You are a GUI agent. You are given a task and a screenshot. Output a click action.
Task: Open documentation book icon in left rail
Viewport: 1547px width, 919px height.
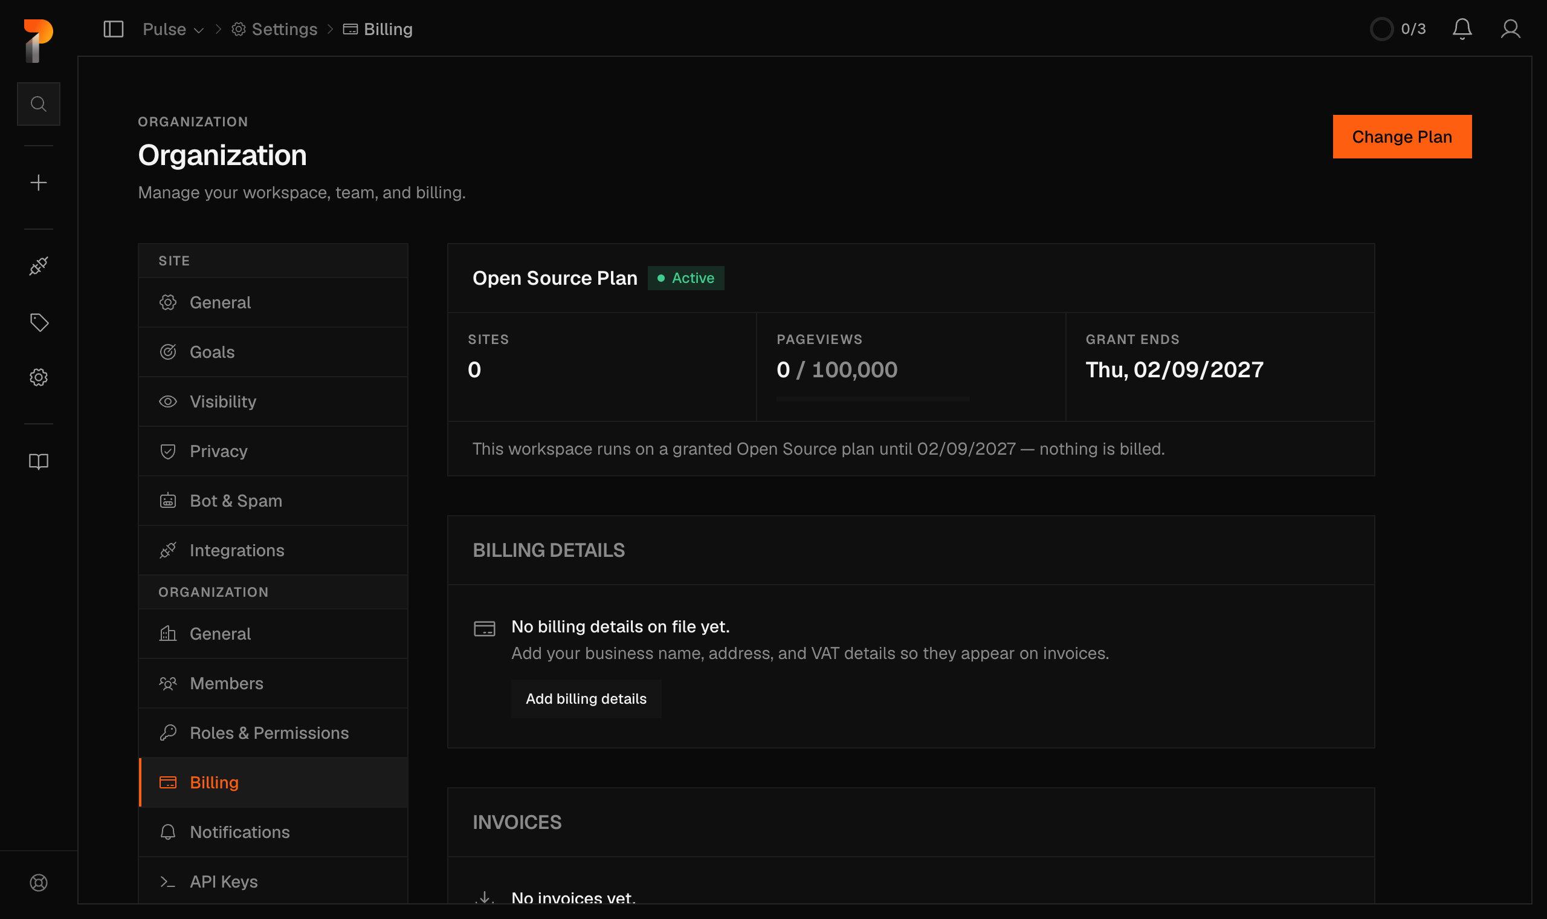pos(38,461)
